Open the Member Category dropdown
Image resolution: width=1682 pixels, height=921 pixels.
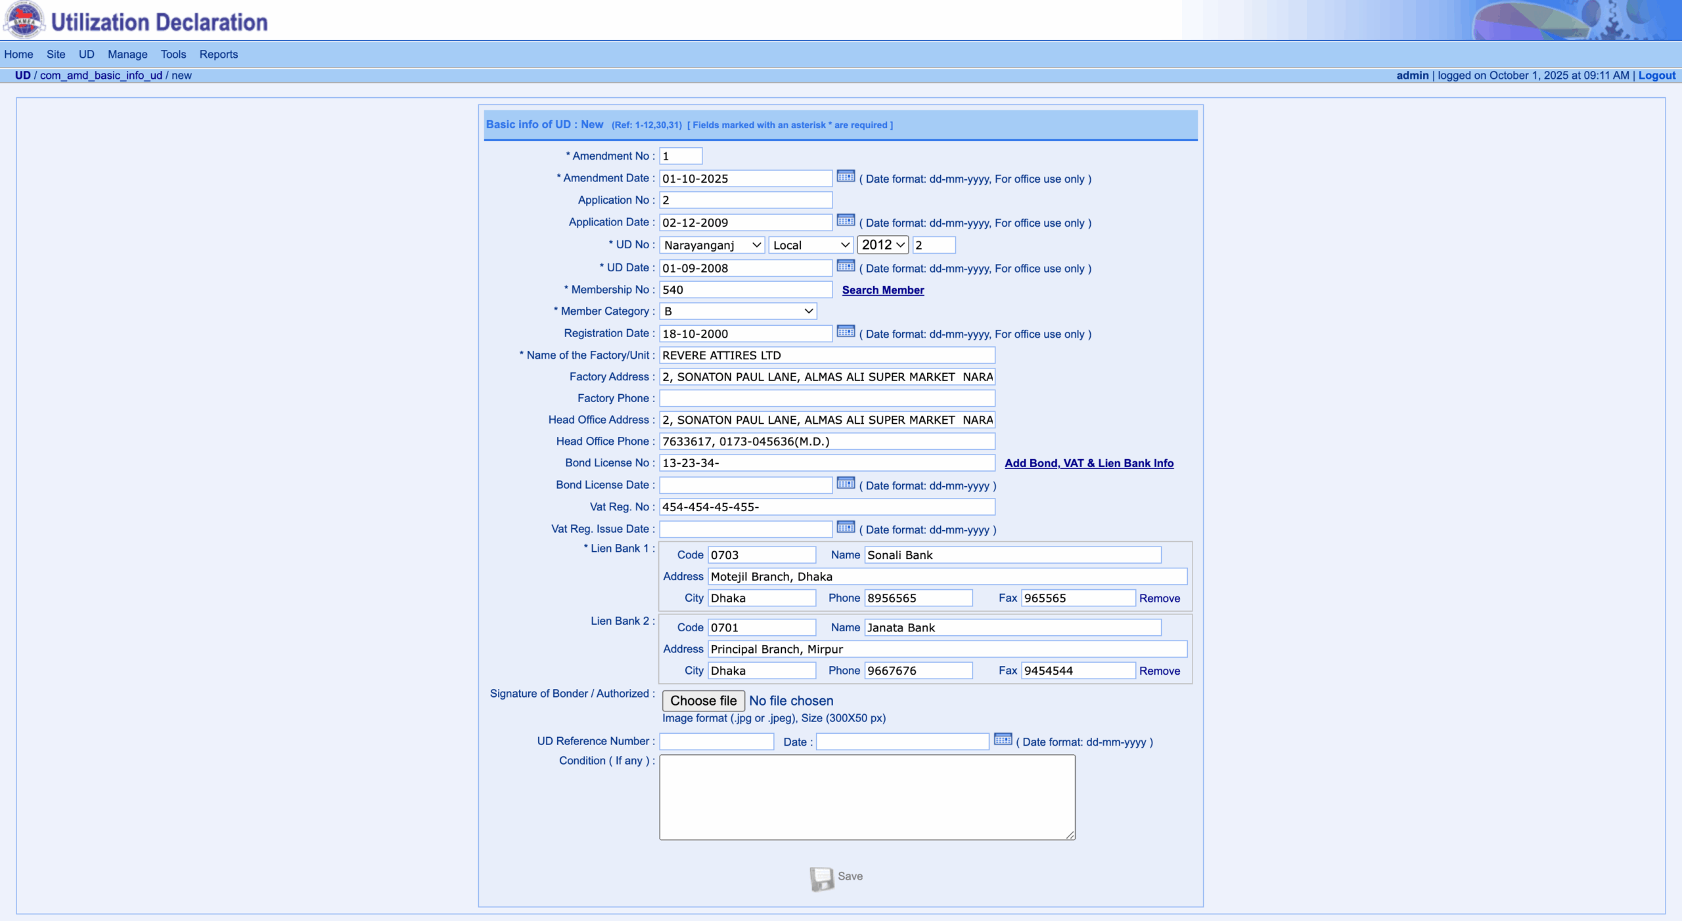pos(738,311)
